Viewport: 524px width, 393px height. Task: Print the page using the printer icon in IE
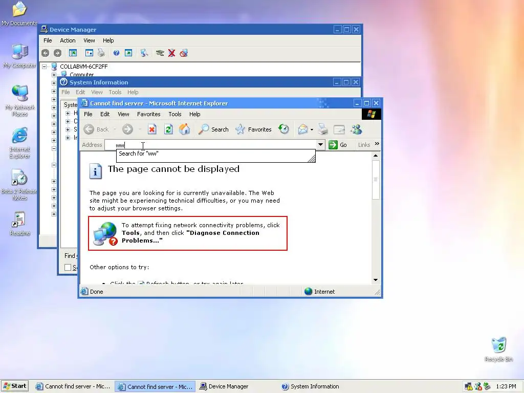pos(322,129)
